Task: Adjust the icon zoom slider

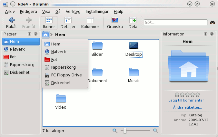Action: pyautogui.click(x=125, y=131)
